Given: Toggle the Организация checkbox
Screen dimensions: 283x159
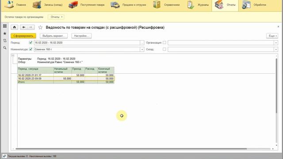Looking at the screenshot, I should click(164, 42).
